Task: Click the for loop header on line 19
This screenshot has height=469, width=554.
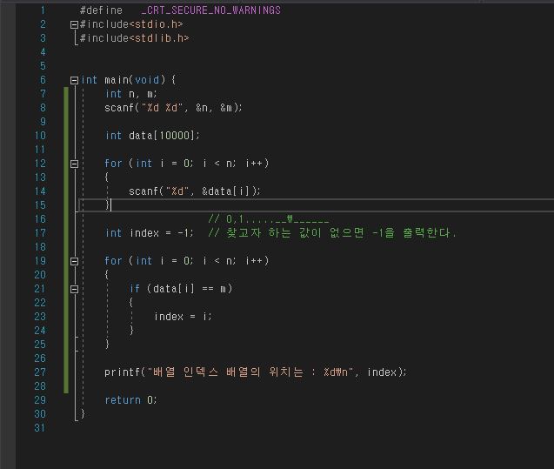Action: click(x=187, y=261)
